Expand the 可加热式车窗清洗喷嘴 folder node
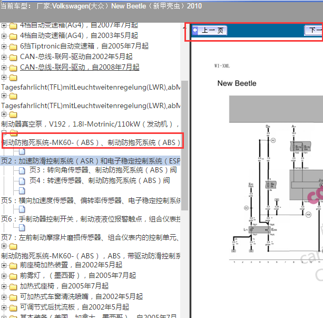Viewport: 323px width, 318px height. click(4, 297)
